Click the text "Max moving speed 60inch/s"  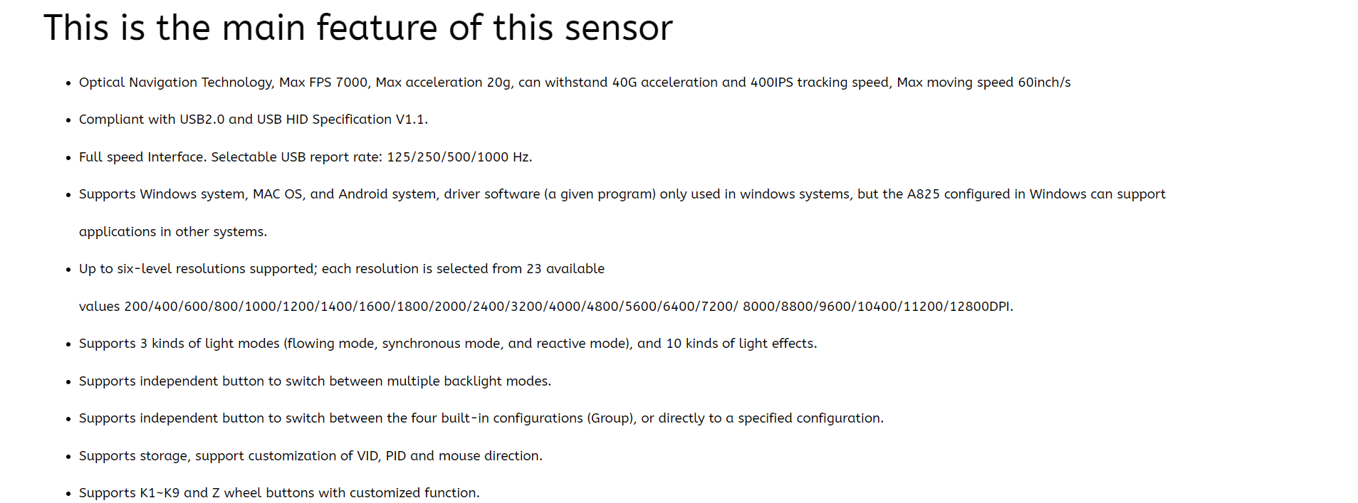pos(983,83)
